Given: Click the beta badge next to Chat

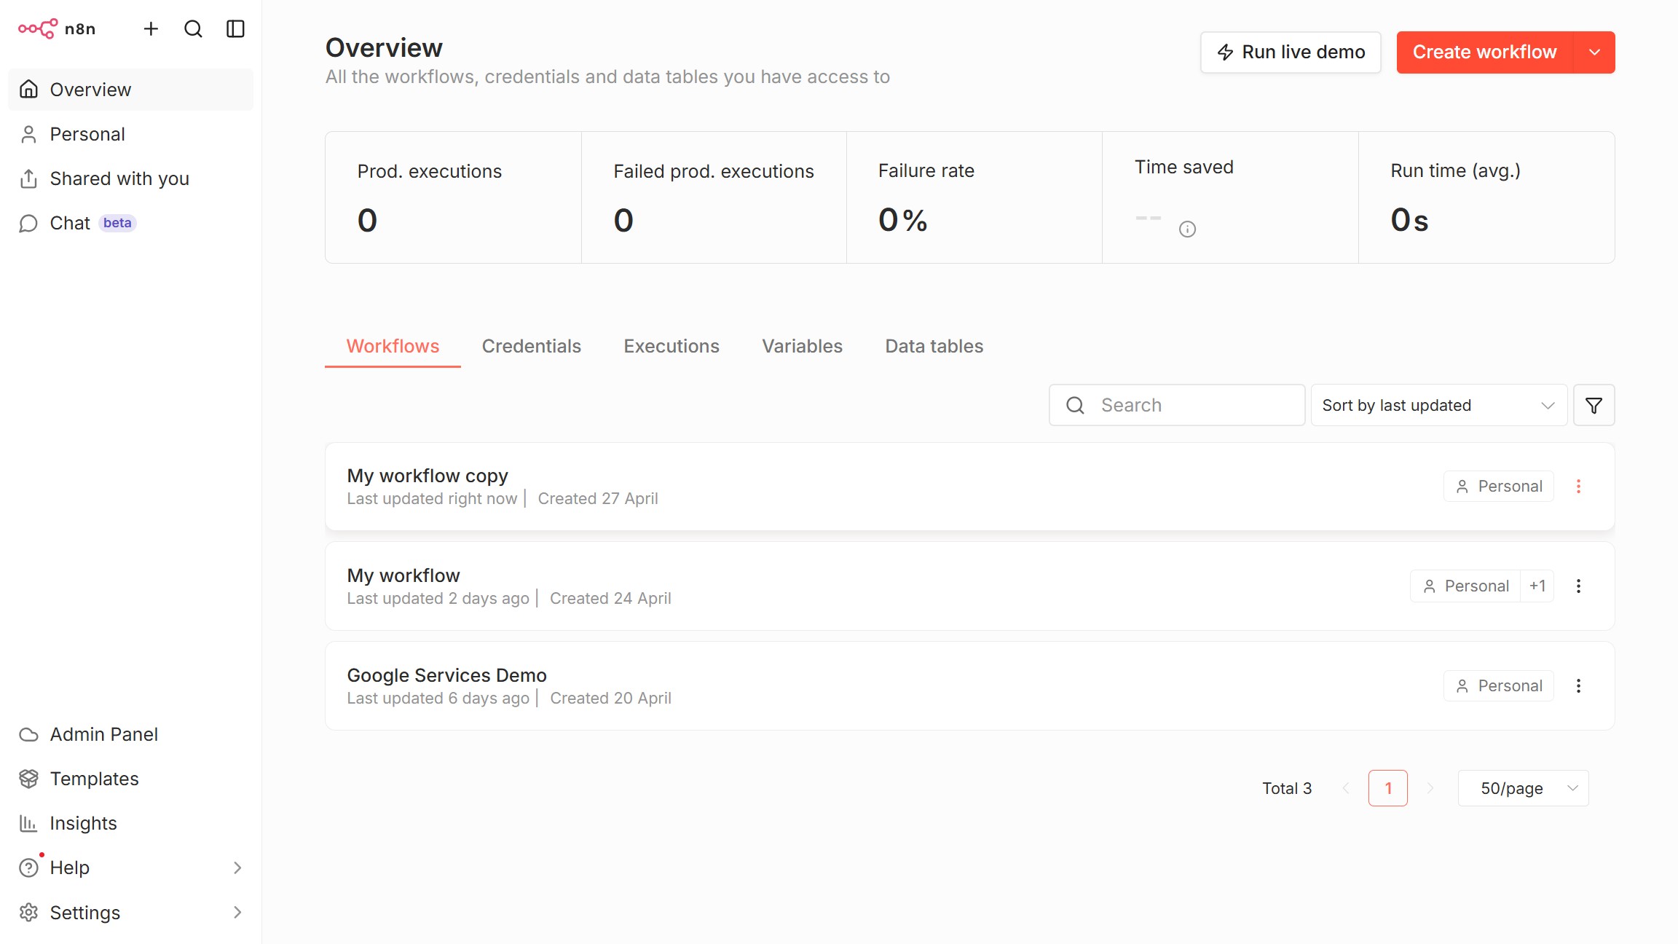Looking at the screenshot, I should point(117,223).
